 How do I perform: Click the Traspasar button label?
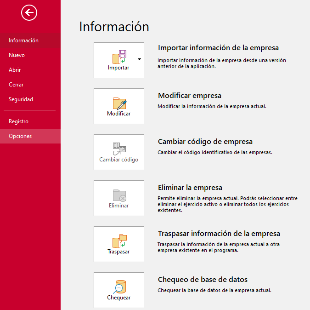[x=118, y=252]
